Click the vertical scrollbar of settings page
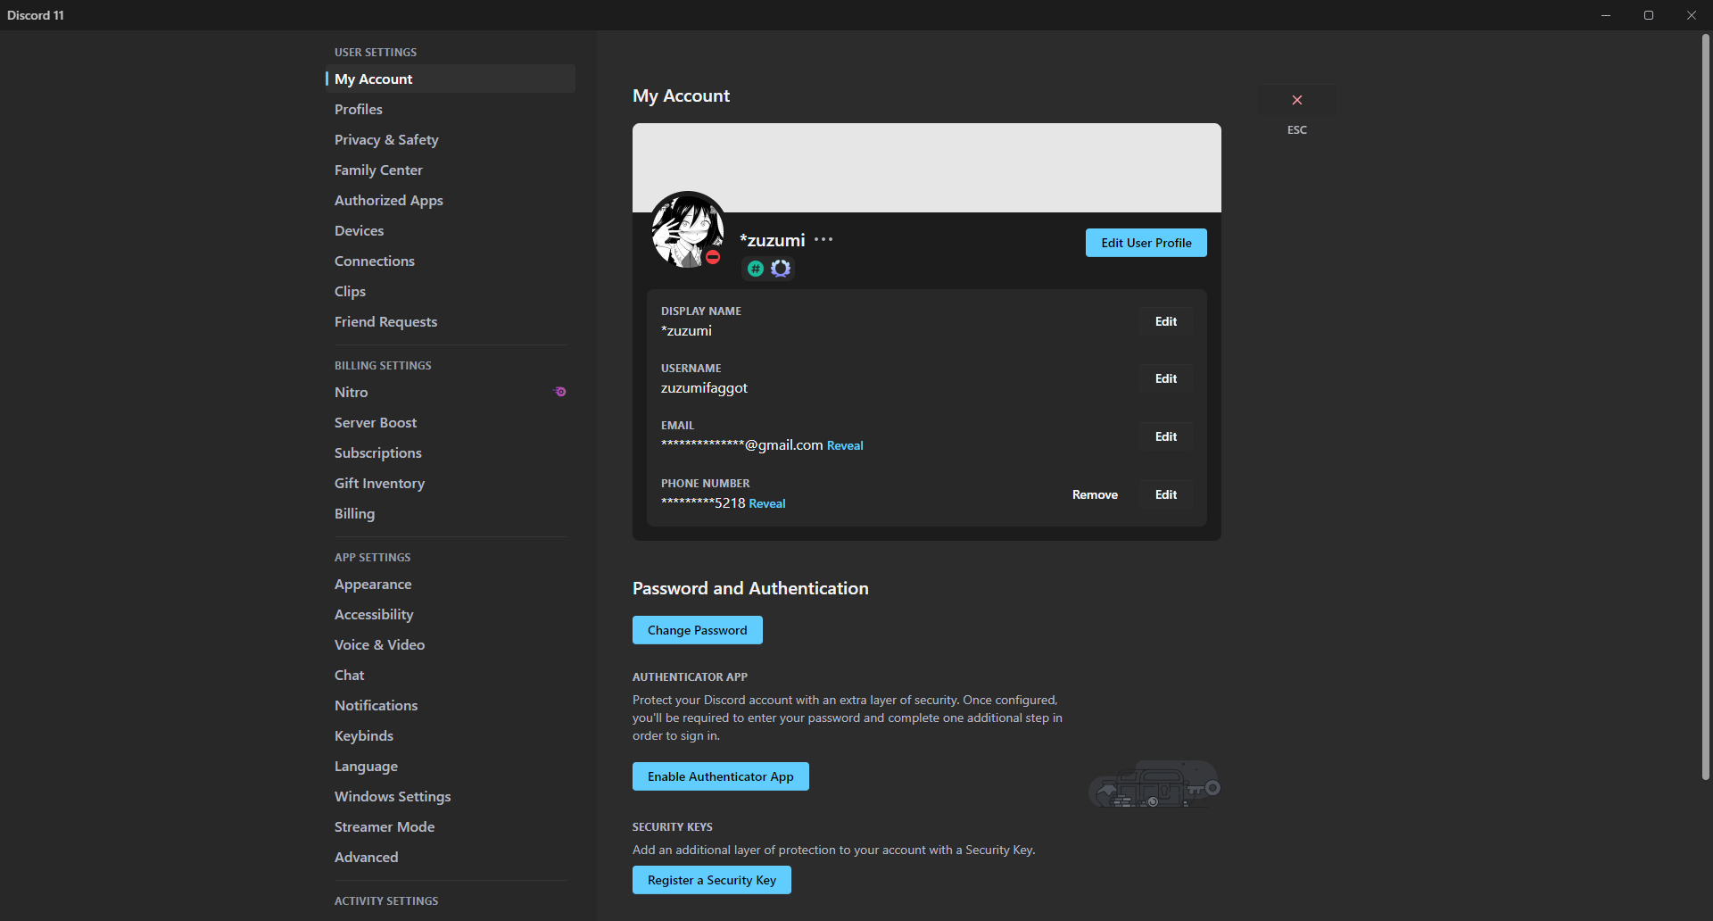 pyautogui.click(x=1705, y=406)
